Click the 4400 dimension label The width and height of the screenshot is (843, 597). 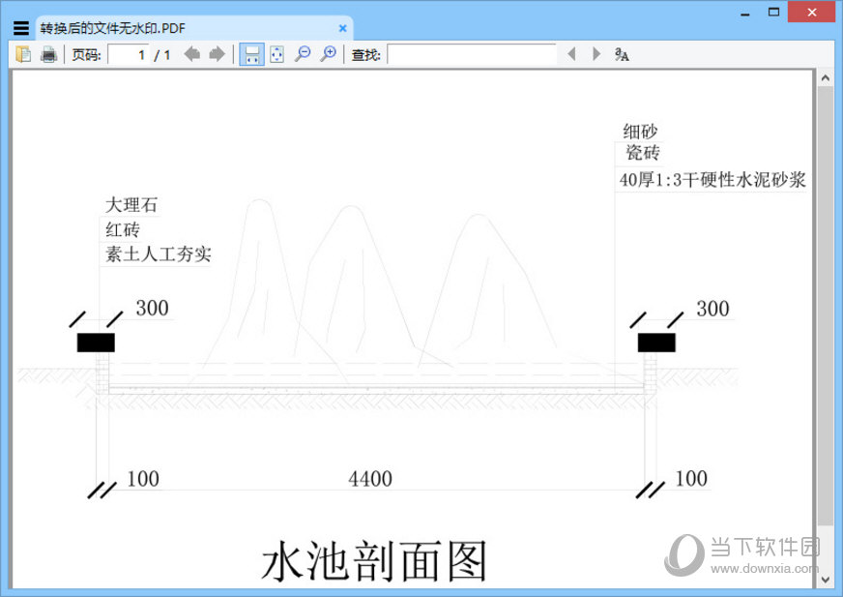coord(370,479)
